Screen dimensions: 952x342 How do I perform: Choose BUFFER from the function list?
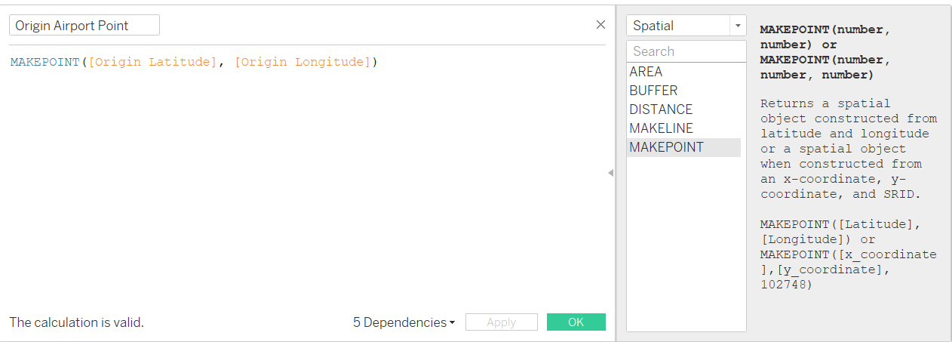(x=653, y=91)
